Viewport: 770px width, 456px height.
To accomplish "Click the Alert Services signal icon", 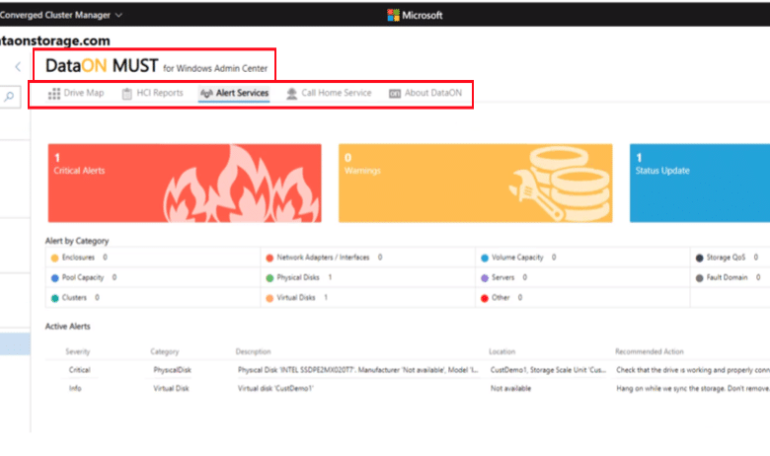I will pos(206,93).
